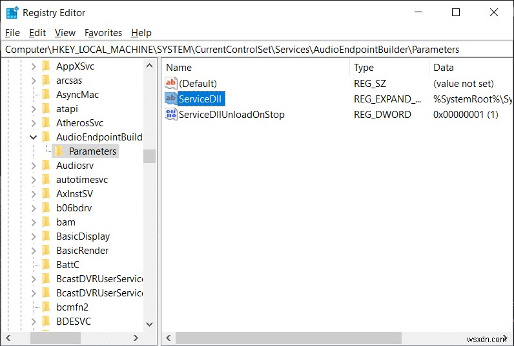Viewport: 514px width, 346px height.
Task: Expand the AppXSvc key
Action: pos(34,66)
